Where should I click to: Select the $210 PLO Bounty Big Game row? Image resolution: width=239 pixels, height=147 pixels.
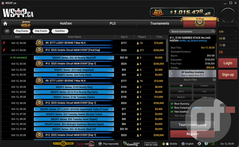tap(84, 92)
